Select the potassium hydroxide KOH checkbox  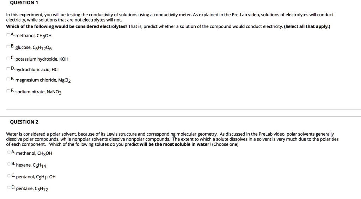click(8, 57)
